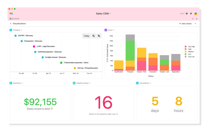
Task: Click the 16 pipeline deals number
Action: click(103, 103)
